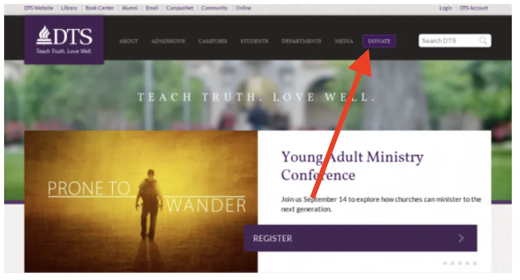Click the Prone to Wander image
The height and width of the screenshot is (280, 520).
(x=141, y=202)
